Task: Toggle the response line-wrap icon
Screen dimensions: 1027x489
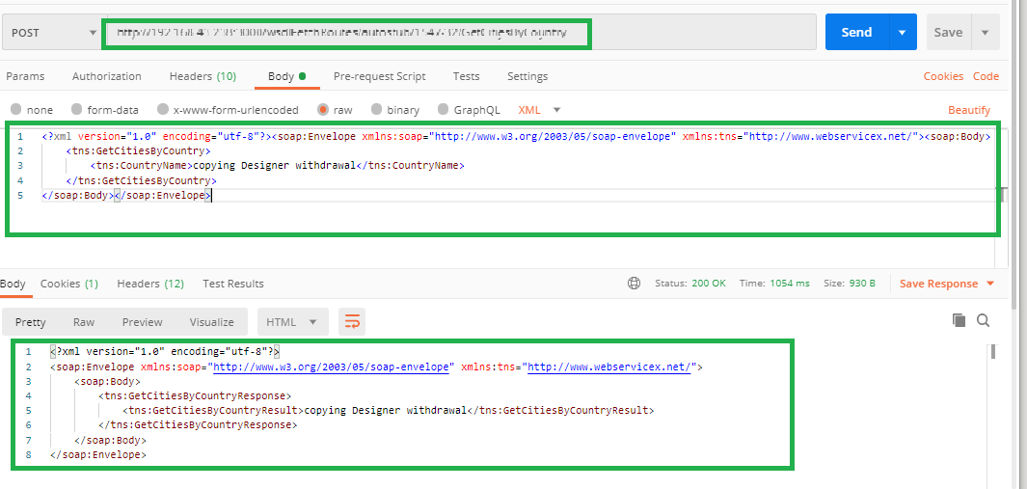Action: pyautogui.click(x=352, y=322)
